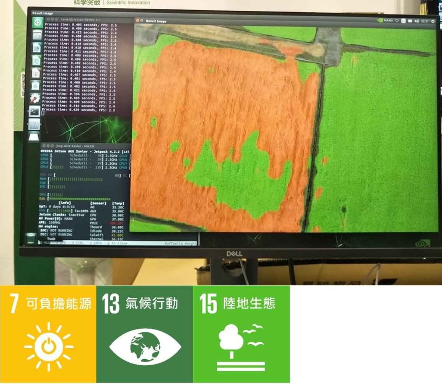Click the terminal title xavier@Jetson-Xavier-1

point(81,20)
